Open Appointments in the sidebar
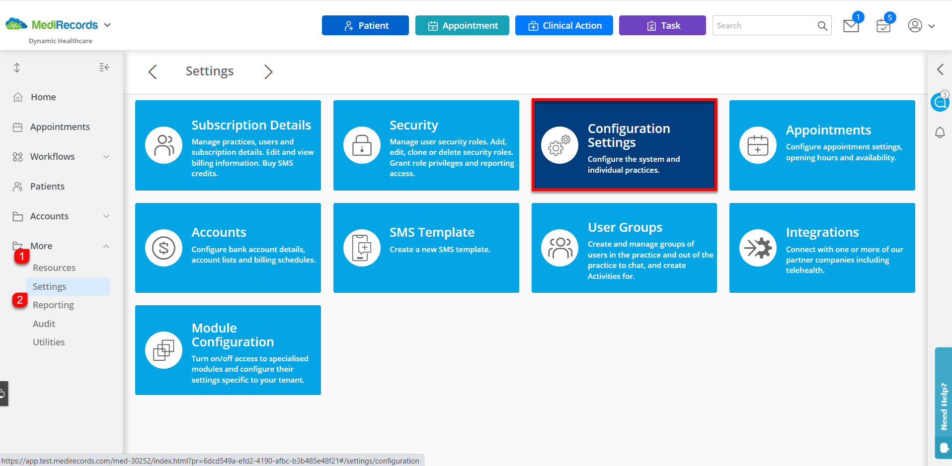 60,127
